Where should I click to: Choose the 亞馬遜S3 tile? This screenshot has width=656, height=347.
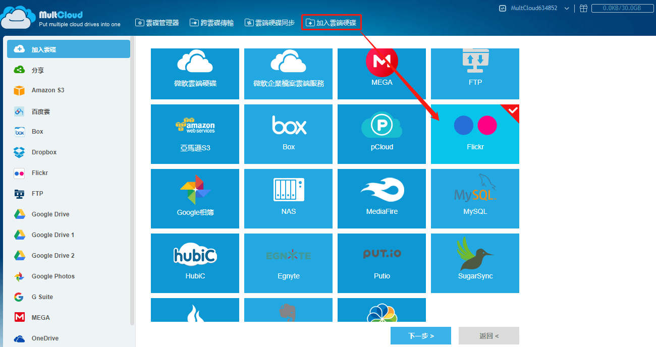pos(195,134)
